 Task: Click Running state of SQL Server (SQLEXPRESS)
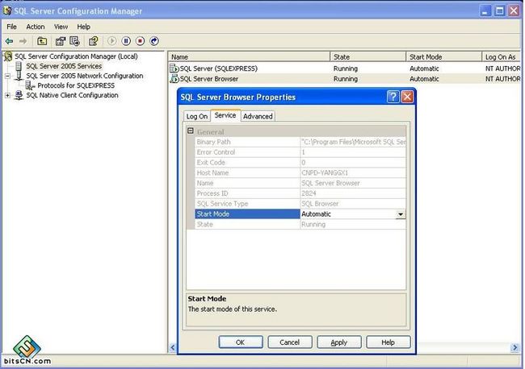pyautogui.click(x=346, y=68)
